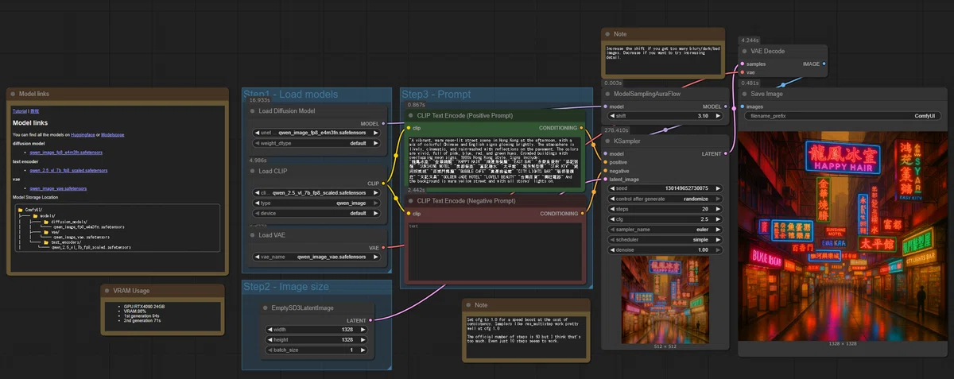Click the seed value field in KSampler

pos(664,188)
